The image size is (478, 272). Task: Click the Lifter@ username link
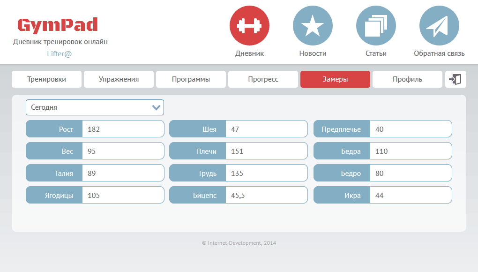[x=60, y=53]
